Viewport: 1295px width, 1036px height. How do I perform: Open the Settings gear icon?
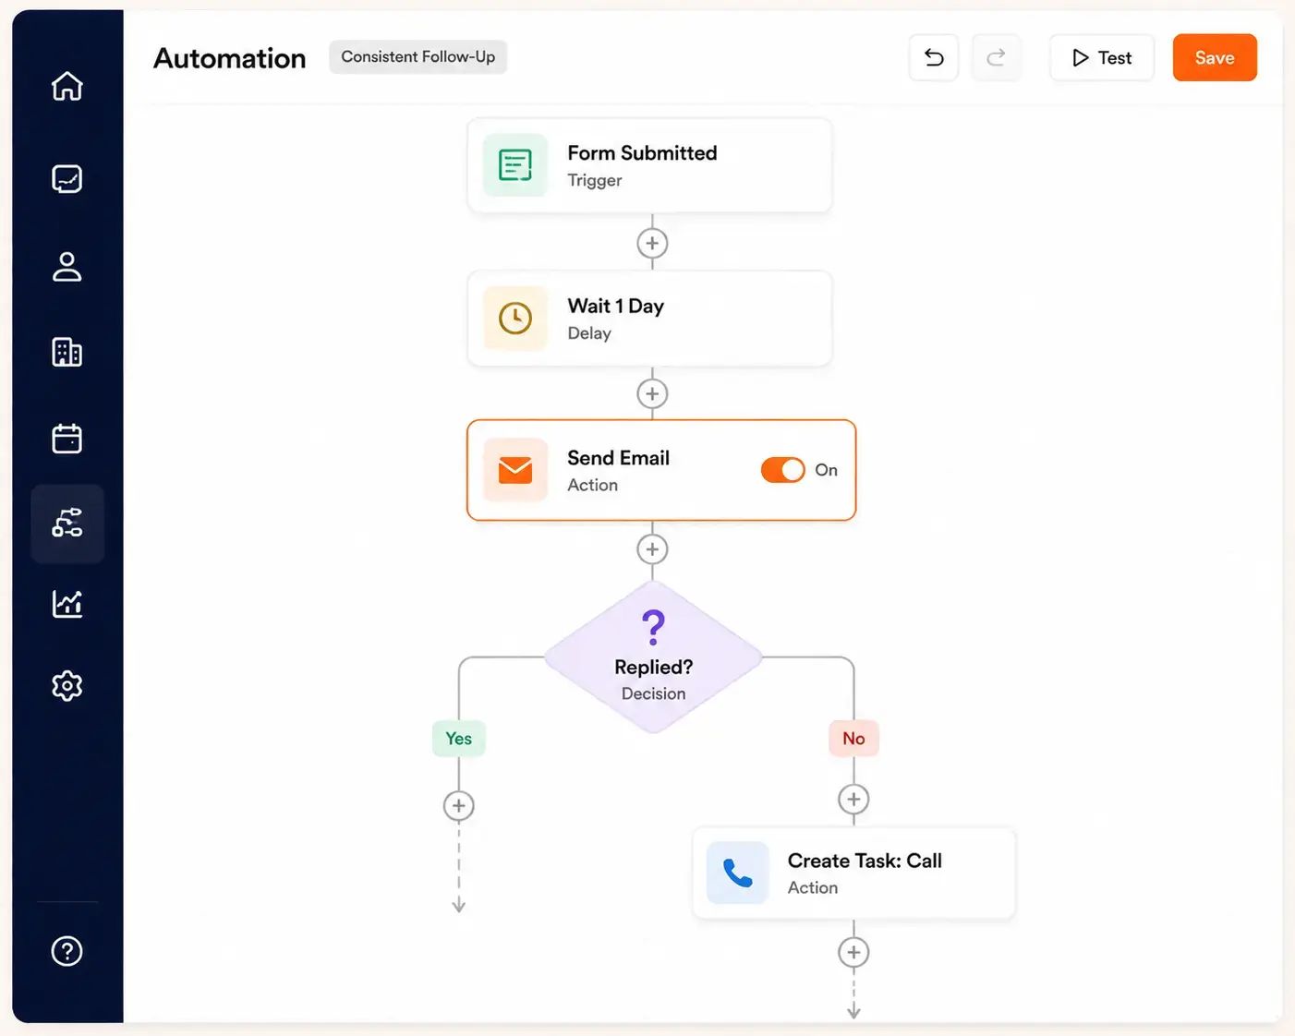pyautogui.click(x=67, y=686)
